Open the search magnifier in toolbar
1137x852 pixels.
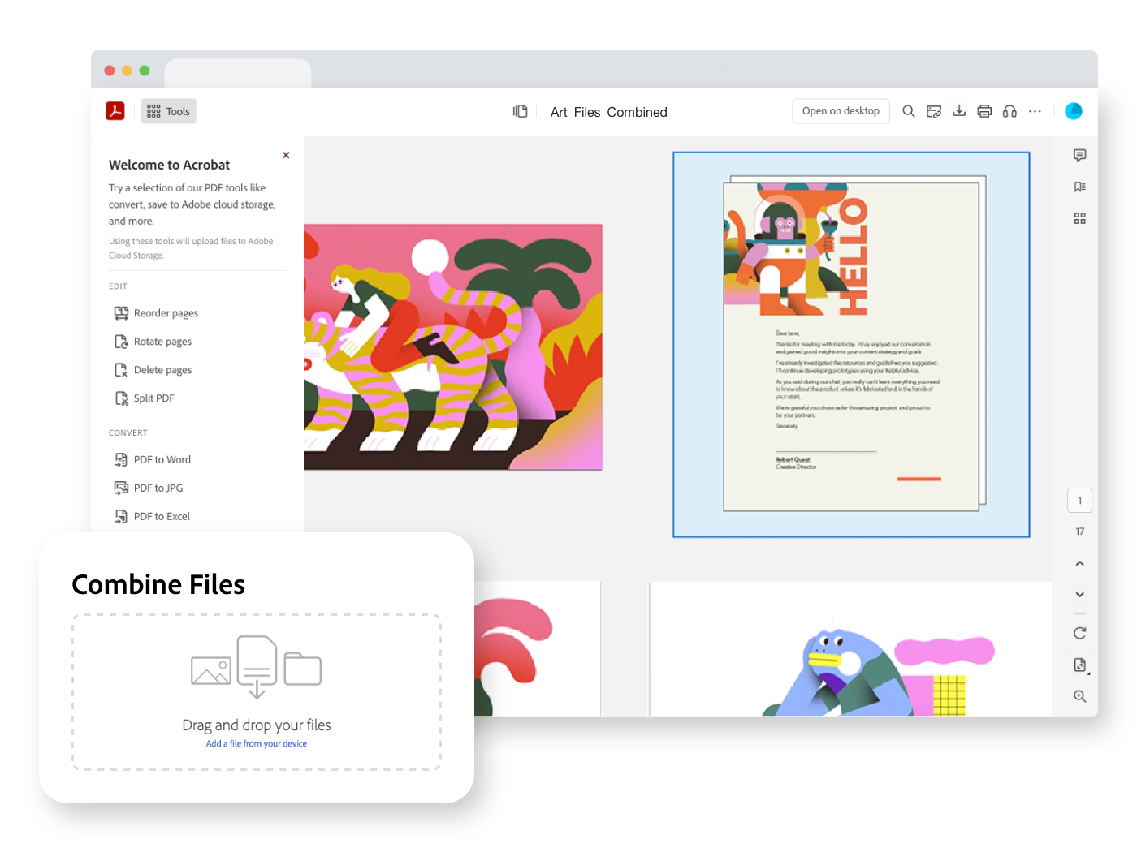coord(909,111)
